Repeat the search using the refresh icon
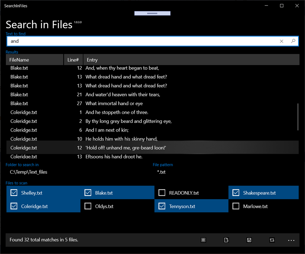 click(272, 240)
